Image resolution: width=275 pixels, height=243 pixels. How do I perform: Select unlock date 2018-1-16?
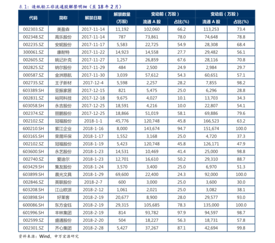93,129
